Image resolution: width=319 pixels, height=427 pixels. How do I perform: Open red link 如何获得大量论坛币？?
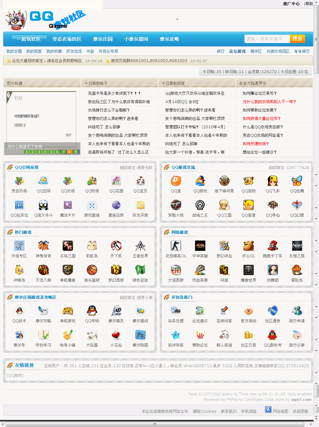tap(262, 119)
